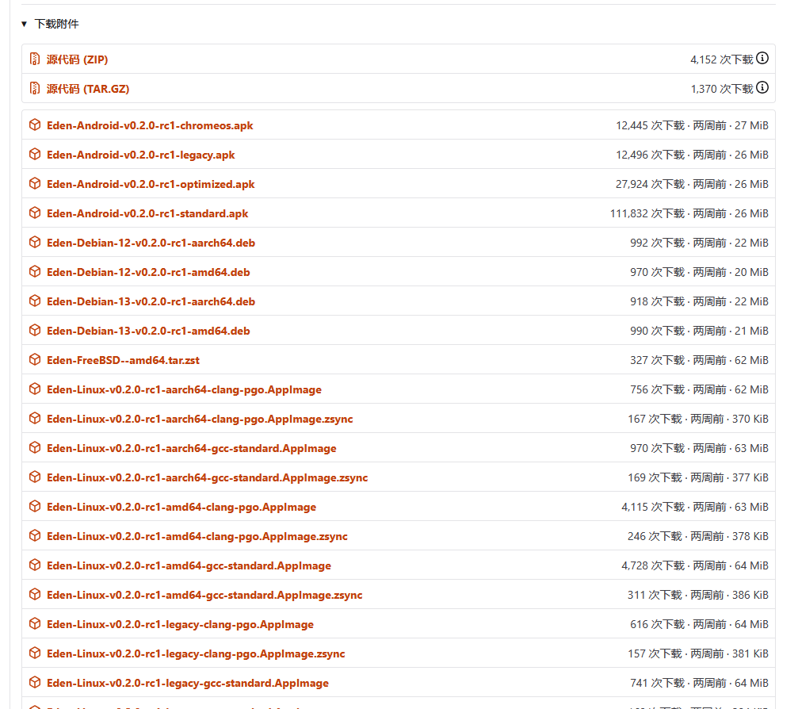Click package icon beside Eden-Debian-13-v0.2.0-rc1-amd64.deb
798x709 pixels.
pyautogui.click(x=35, y=330)
